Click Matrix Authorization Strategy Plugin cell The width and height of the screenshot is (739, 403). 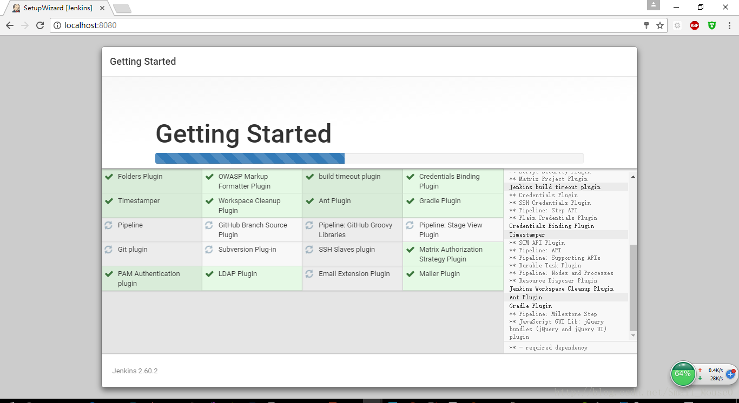[453, 254]
